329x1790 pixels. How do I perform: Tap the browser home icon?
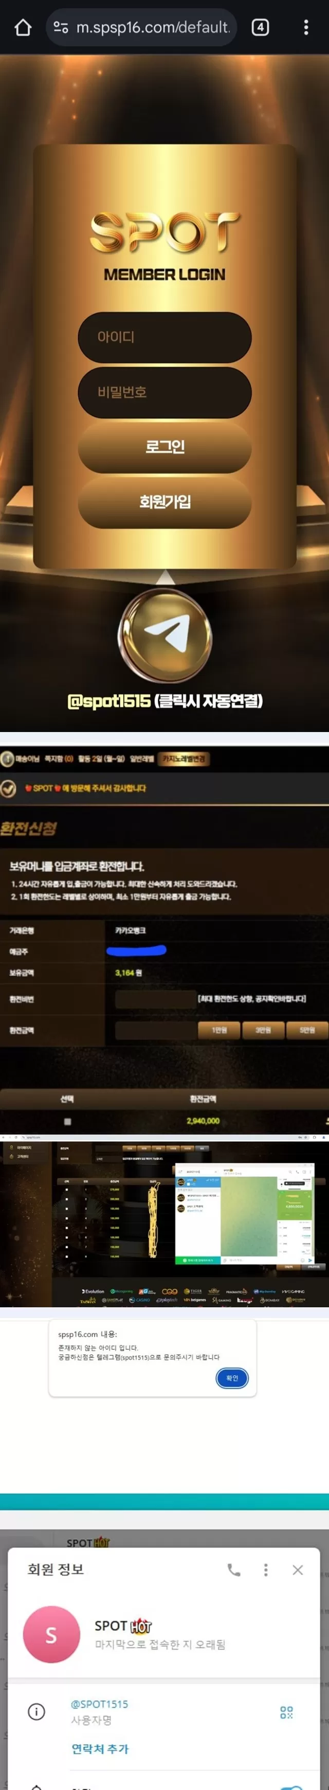point(23,27)
